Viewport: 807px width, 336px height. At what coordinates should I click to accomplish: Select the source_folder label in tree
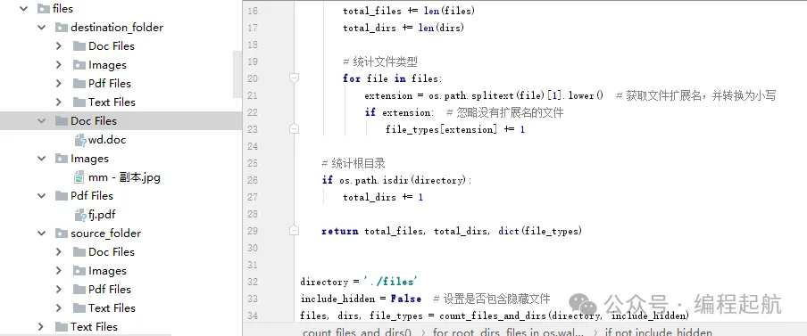point(105,234)
